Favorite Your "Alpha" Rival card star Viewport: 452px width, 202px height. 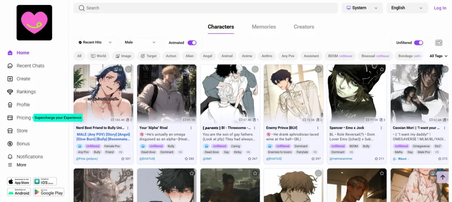[192, 69]
